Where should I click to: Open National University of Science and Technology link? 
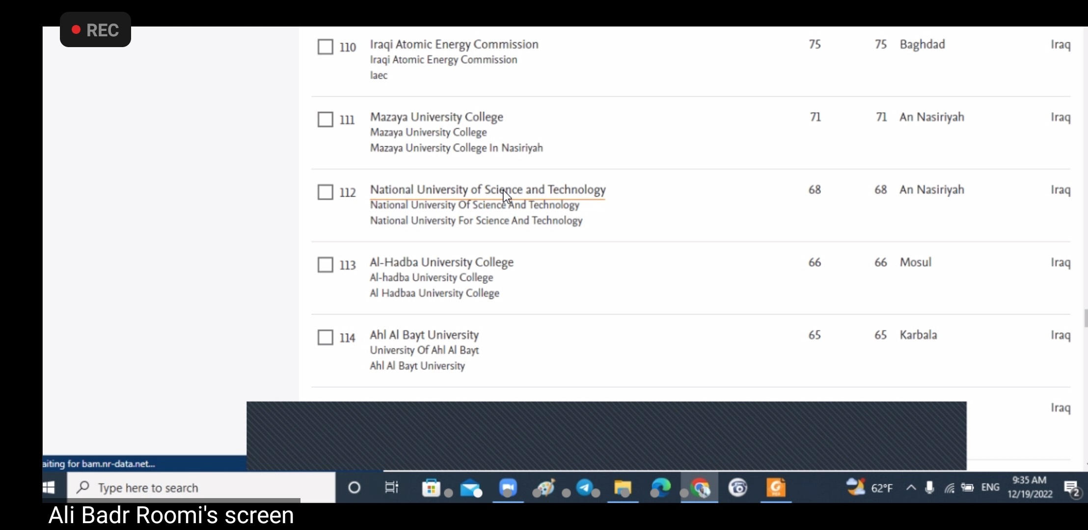488,190
